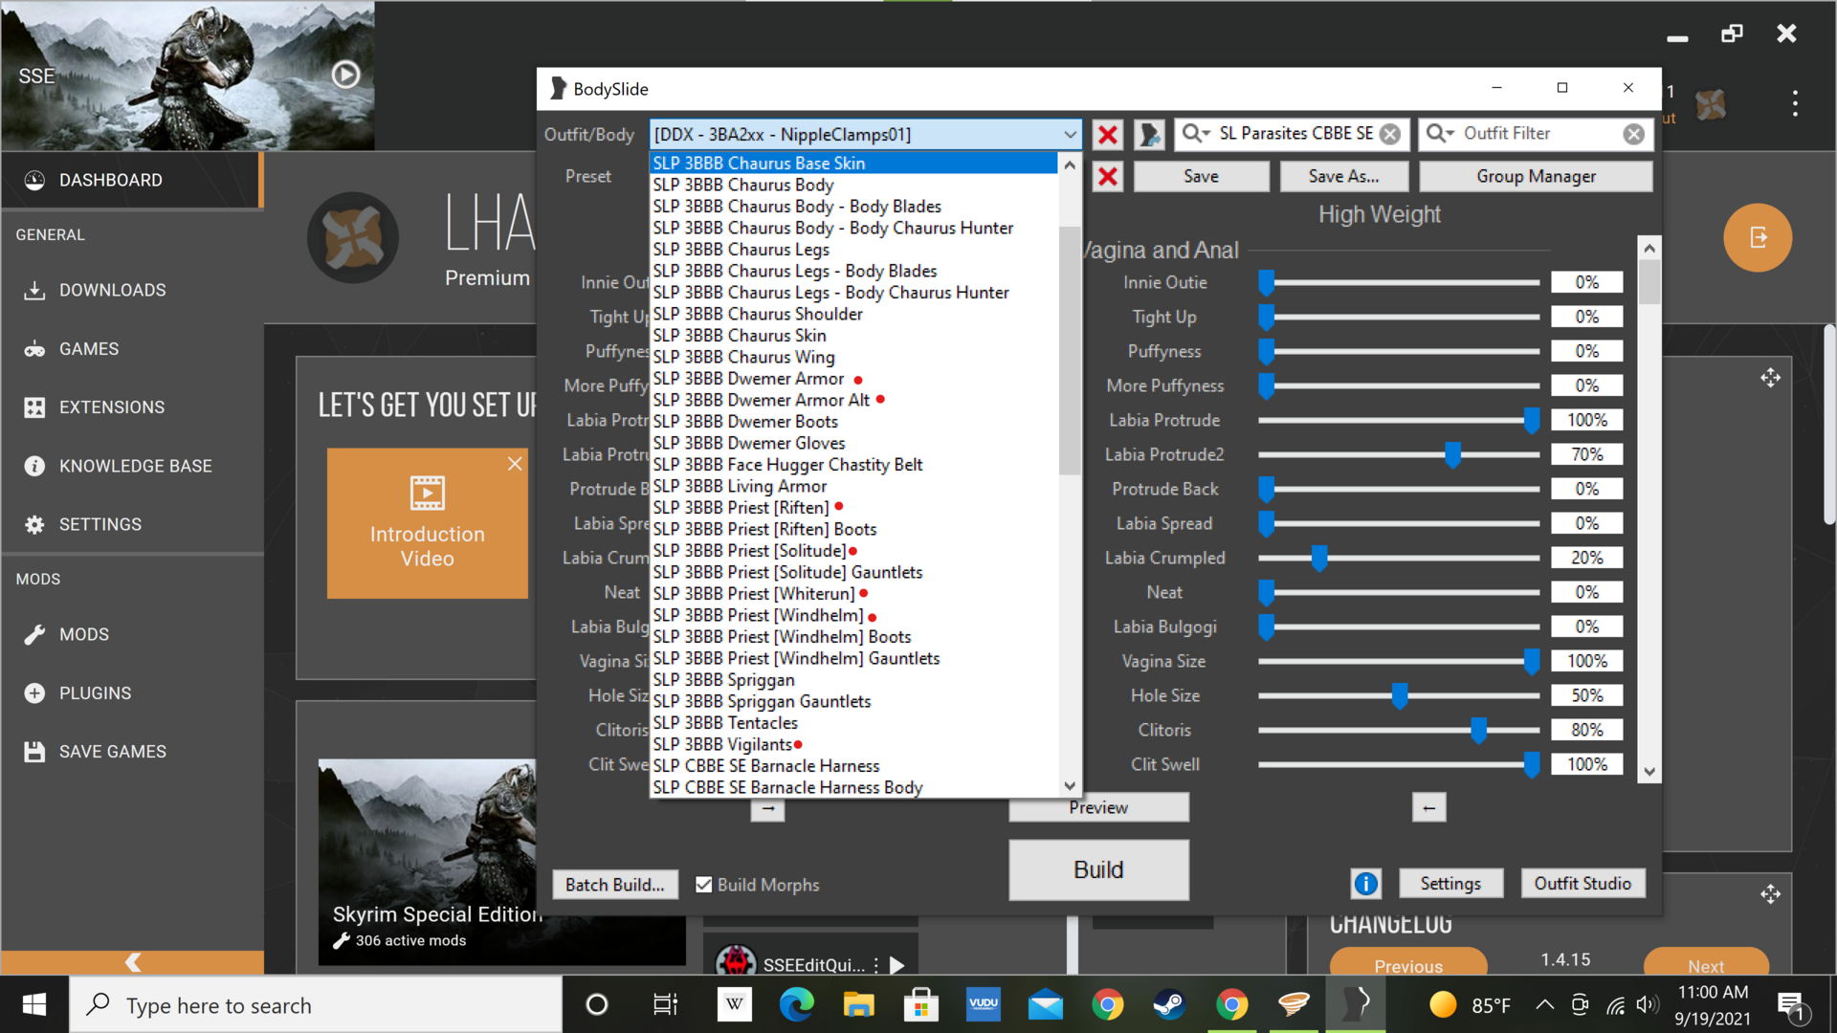Viewport: 1837px width, 1033px height.
Task: Adjust Labia Crumpled high weight slider
Action: 1319,559
